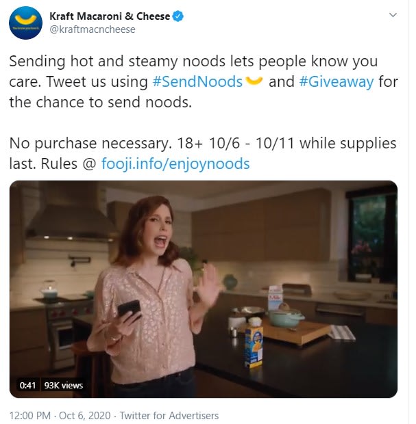Open the Twitter for Advertisers source link

click(169, 415)
